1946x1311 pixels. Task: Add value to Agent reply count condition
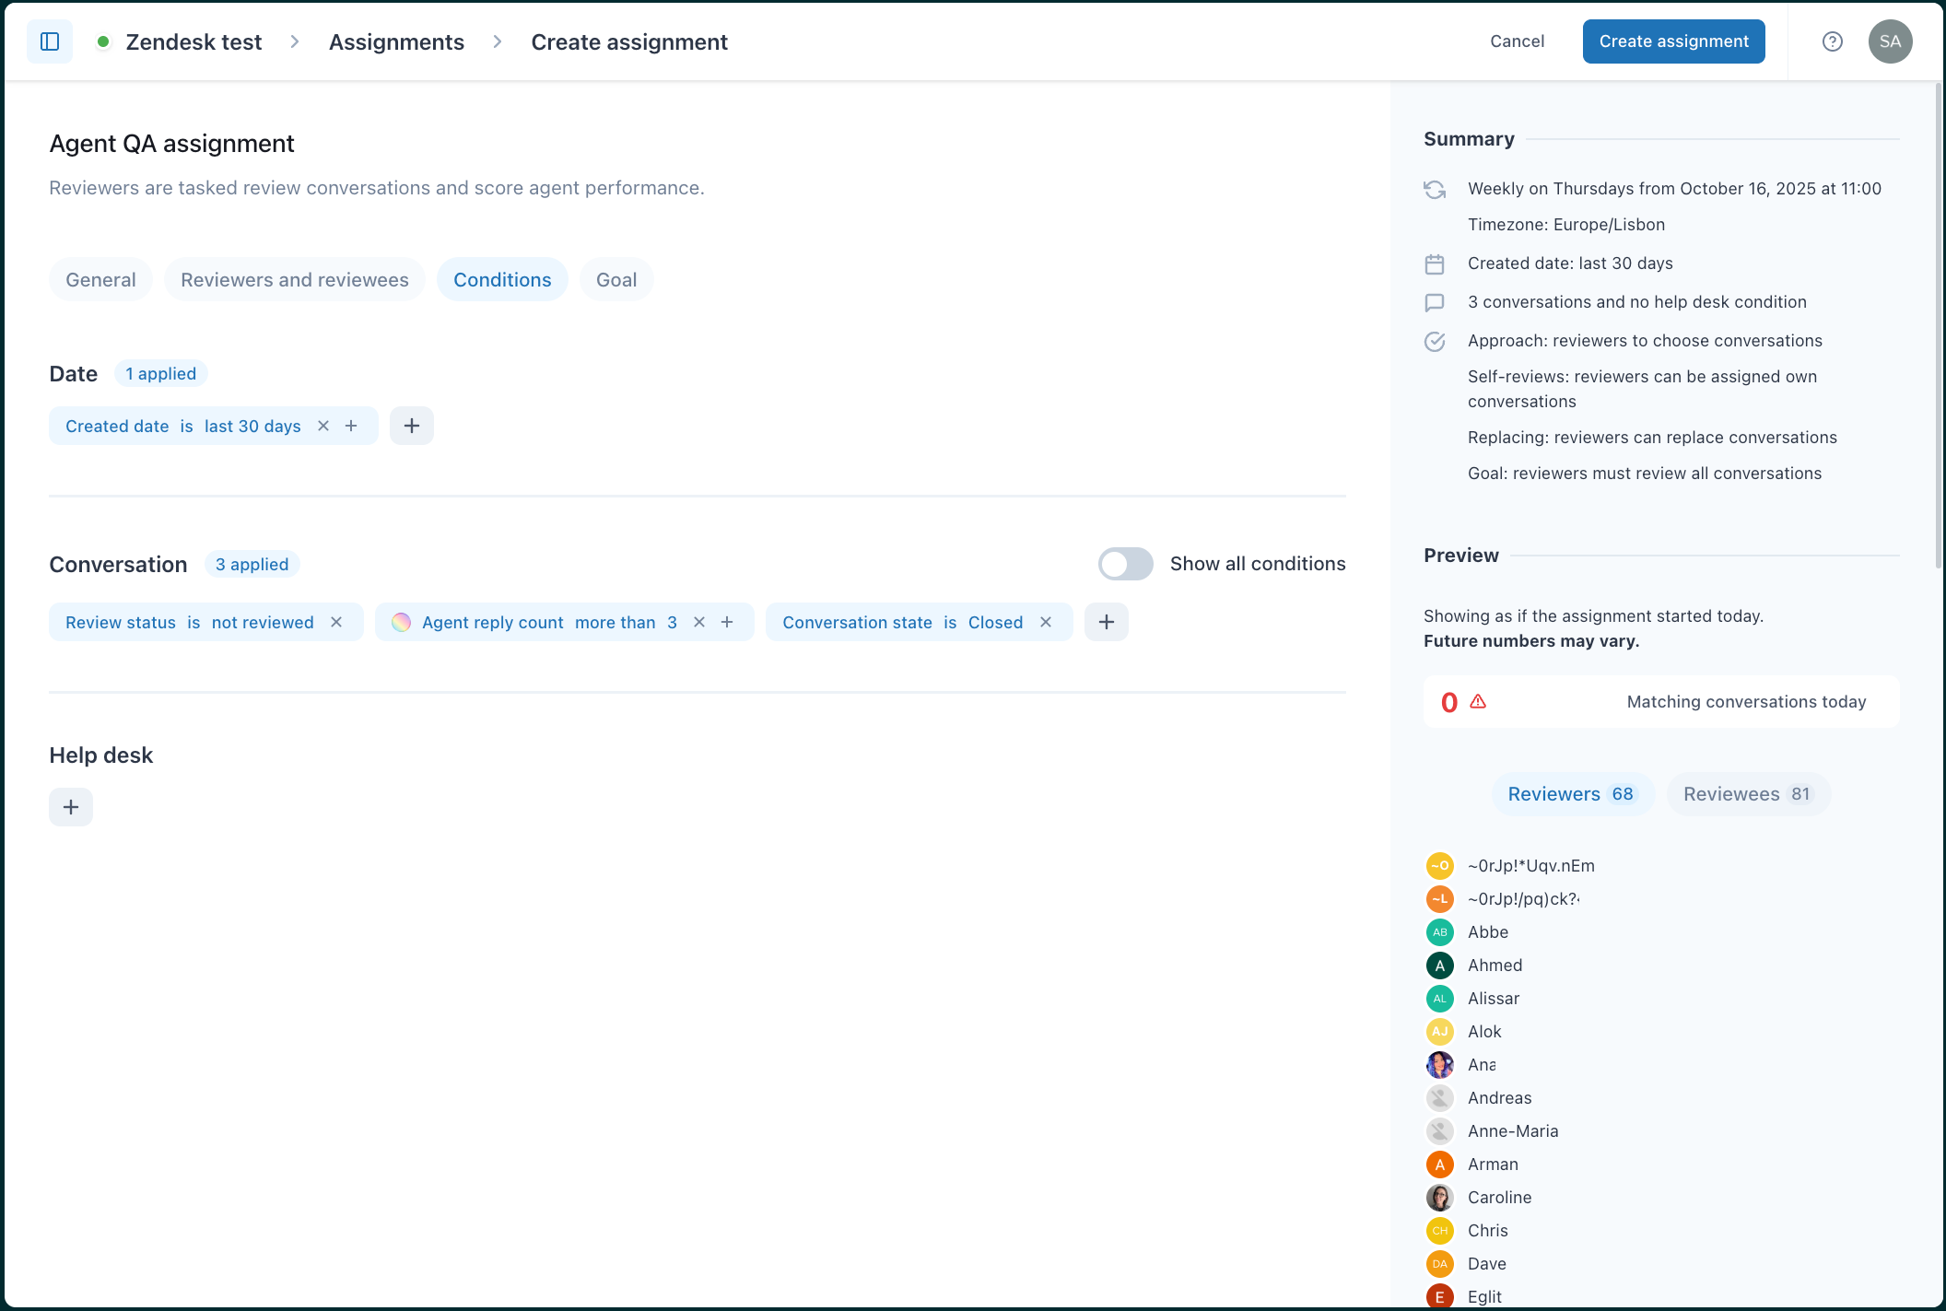(727, 622)
